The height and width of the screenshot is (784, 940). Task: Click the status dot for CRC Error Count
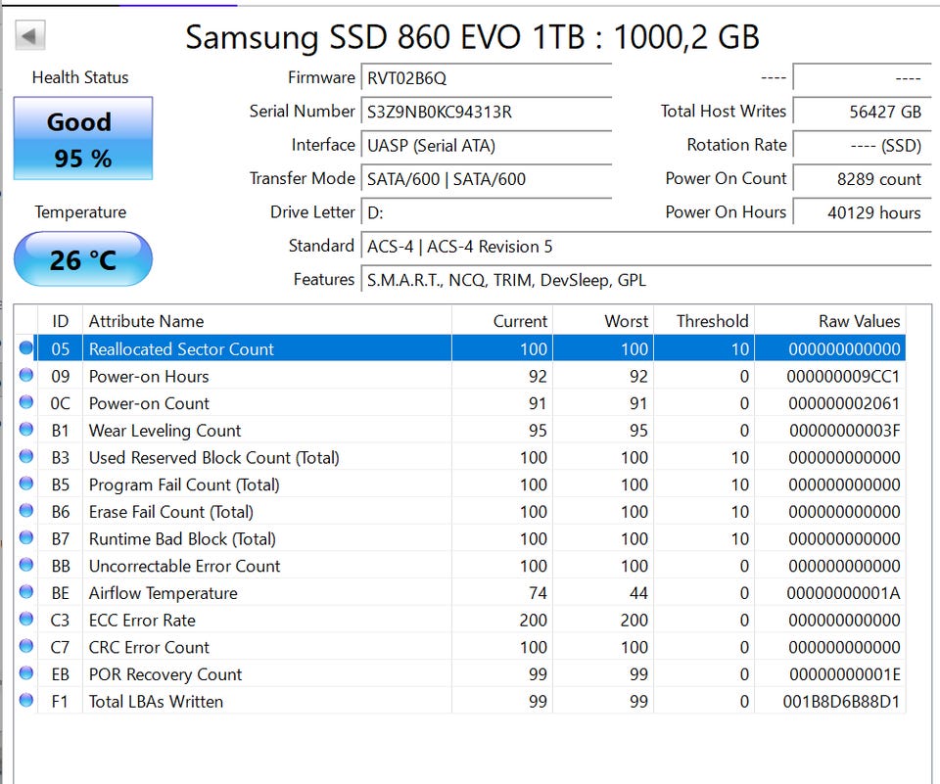tap(26, 646)
